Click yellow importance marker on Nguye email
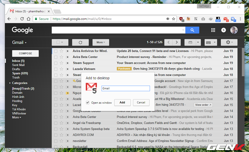 (x=67, y=93)
